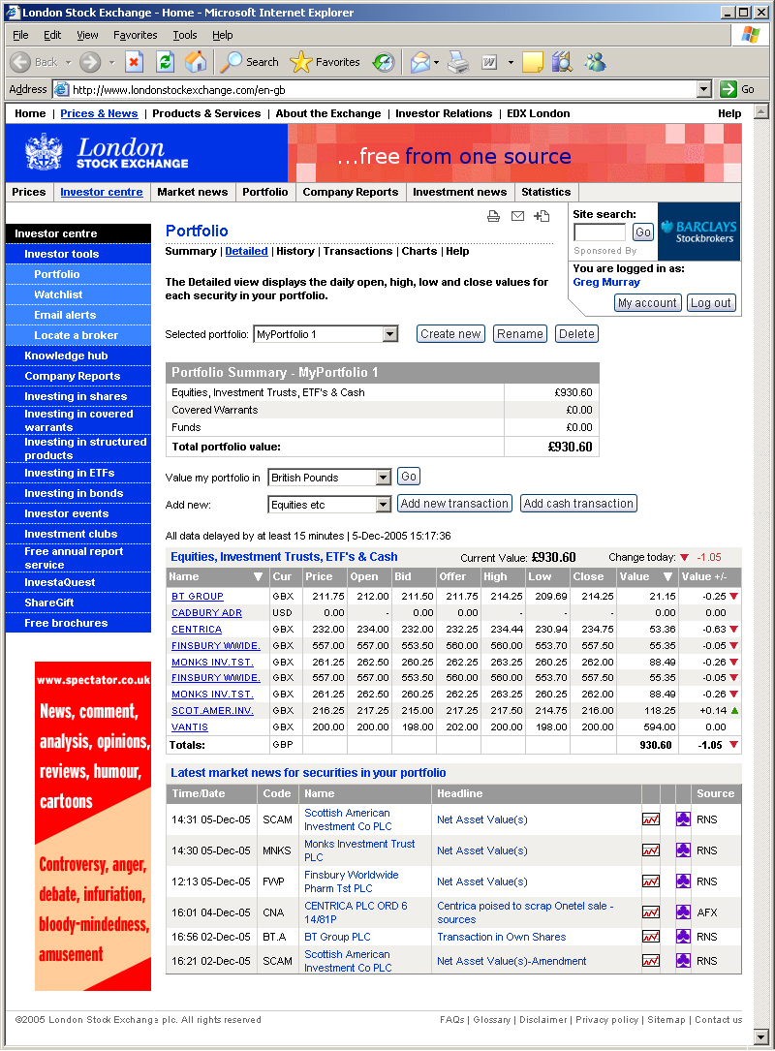The width and height of the screenshot is (775, 1051).
Task: Click the Site search input field
Action: 600,232
